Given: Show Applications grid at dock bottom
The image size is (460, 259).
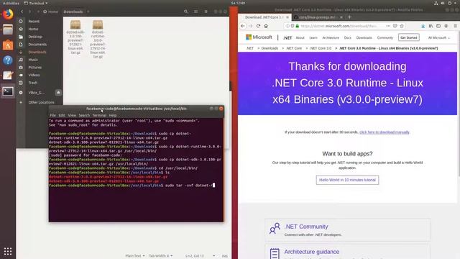Looking at the screenshot, I should coord(8,251).
